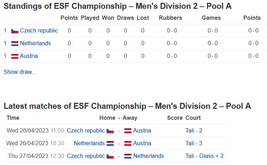Open Tali - 2 court link

[x=194, y=131]
